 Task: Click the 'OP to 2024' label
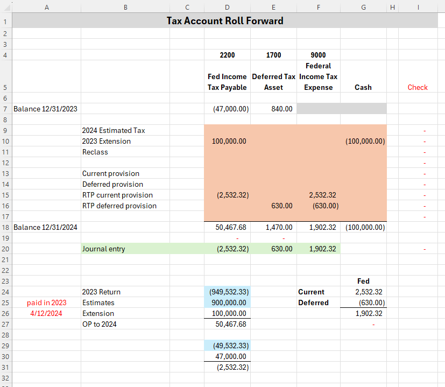click(100, 324)
